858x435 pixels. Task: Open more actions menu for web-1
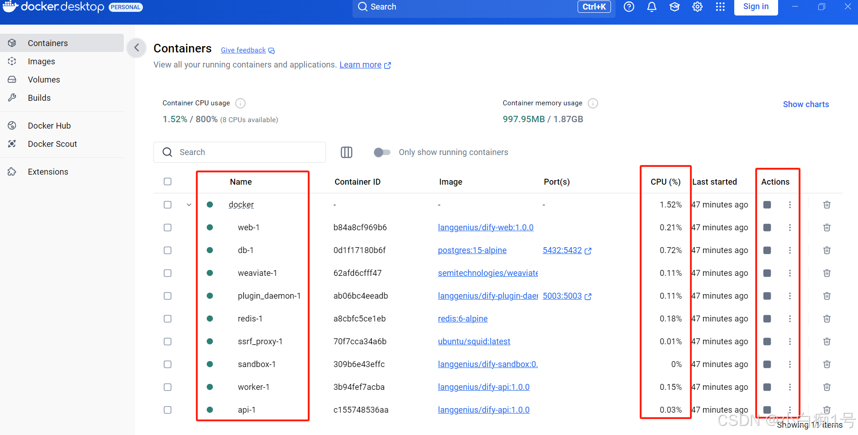790,228
